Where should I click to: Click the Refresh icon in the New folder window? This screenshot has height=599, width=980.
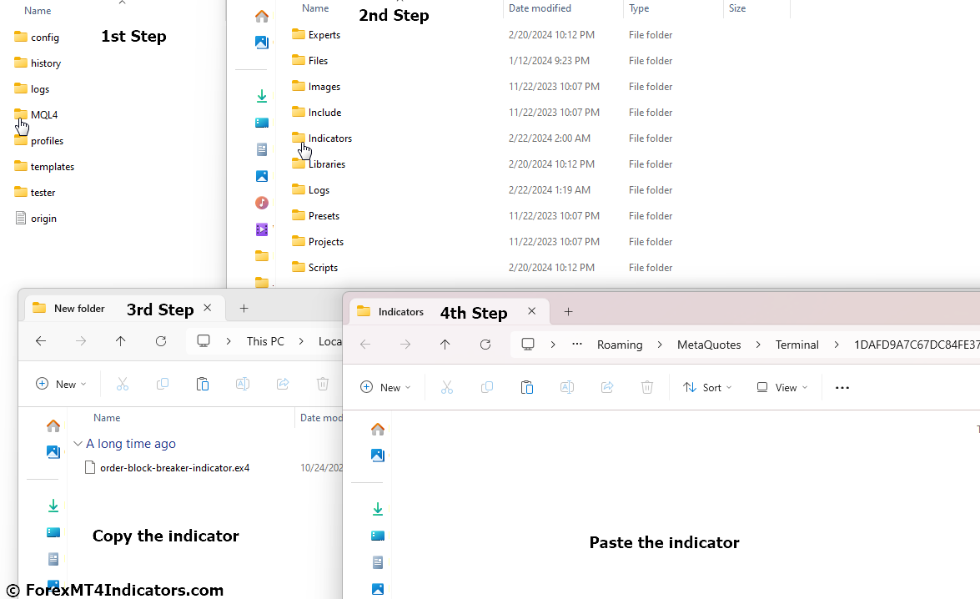tap(161, 341)
